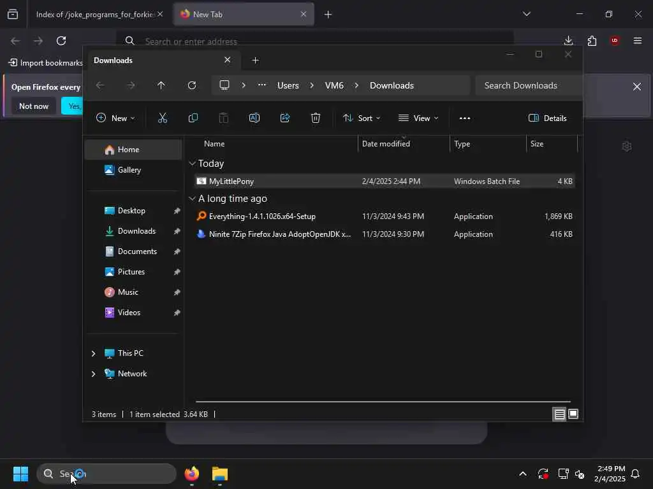Expand the Network tree node

93,374
